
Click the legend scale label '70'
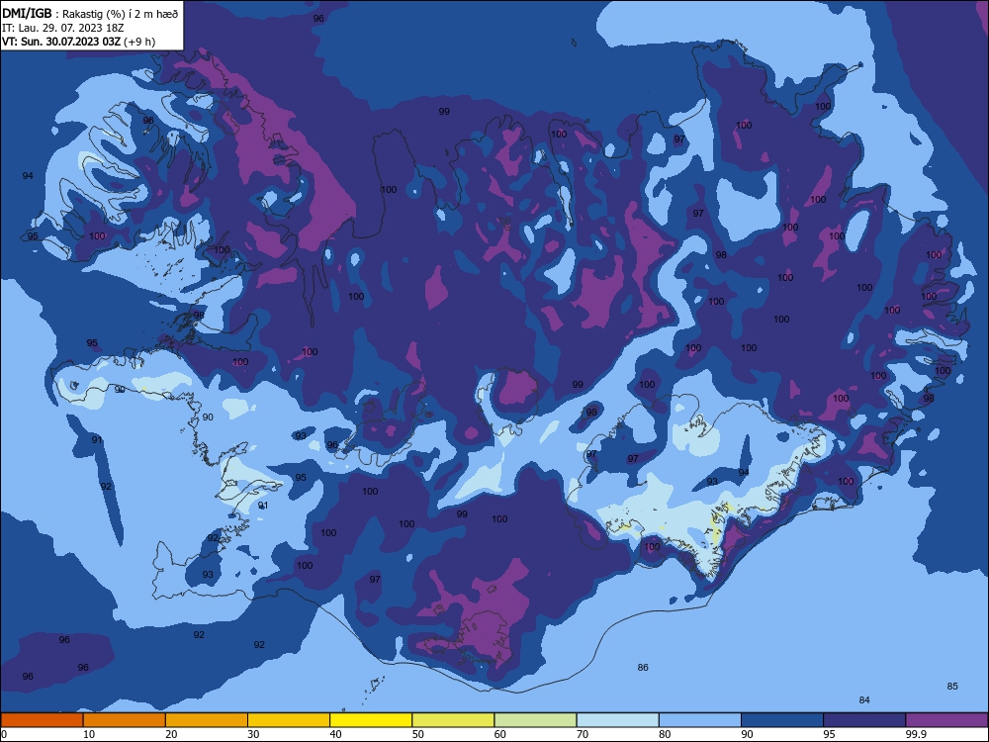[583, 734]
